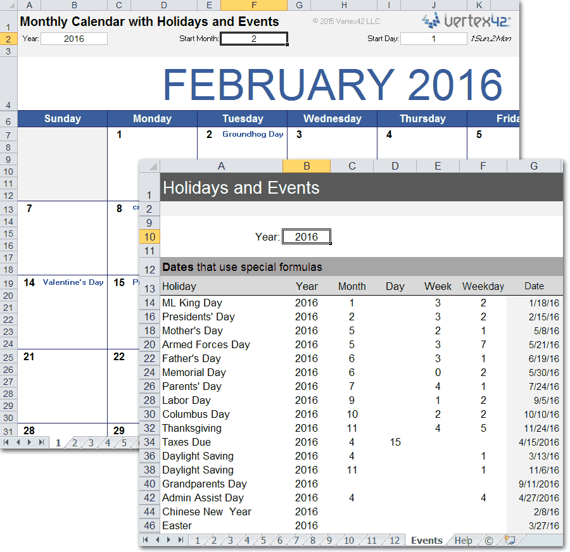The width and height of the screenshot is (570, 552).
Task: Click the previous-sheet arrow in the calendar window
Action: pos(18,443)
